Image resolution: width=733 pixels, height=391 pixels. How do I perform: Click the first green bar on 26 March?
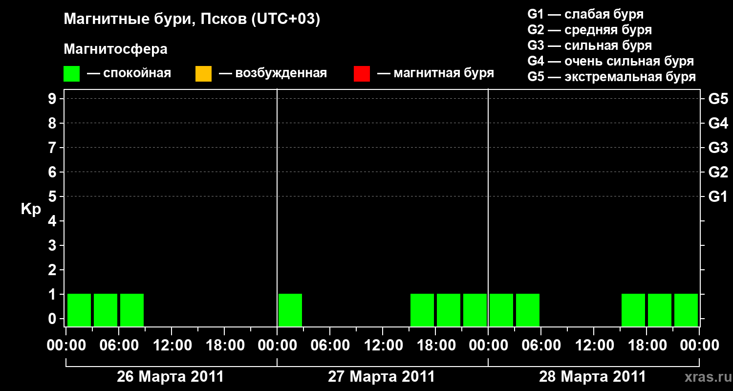click(79, 310)
